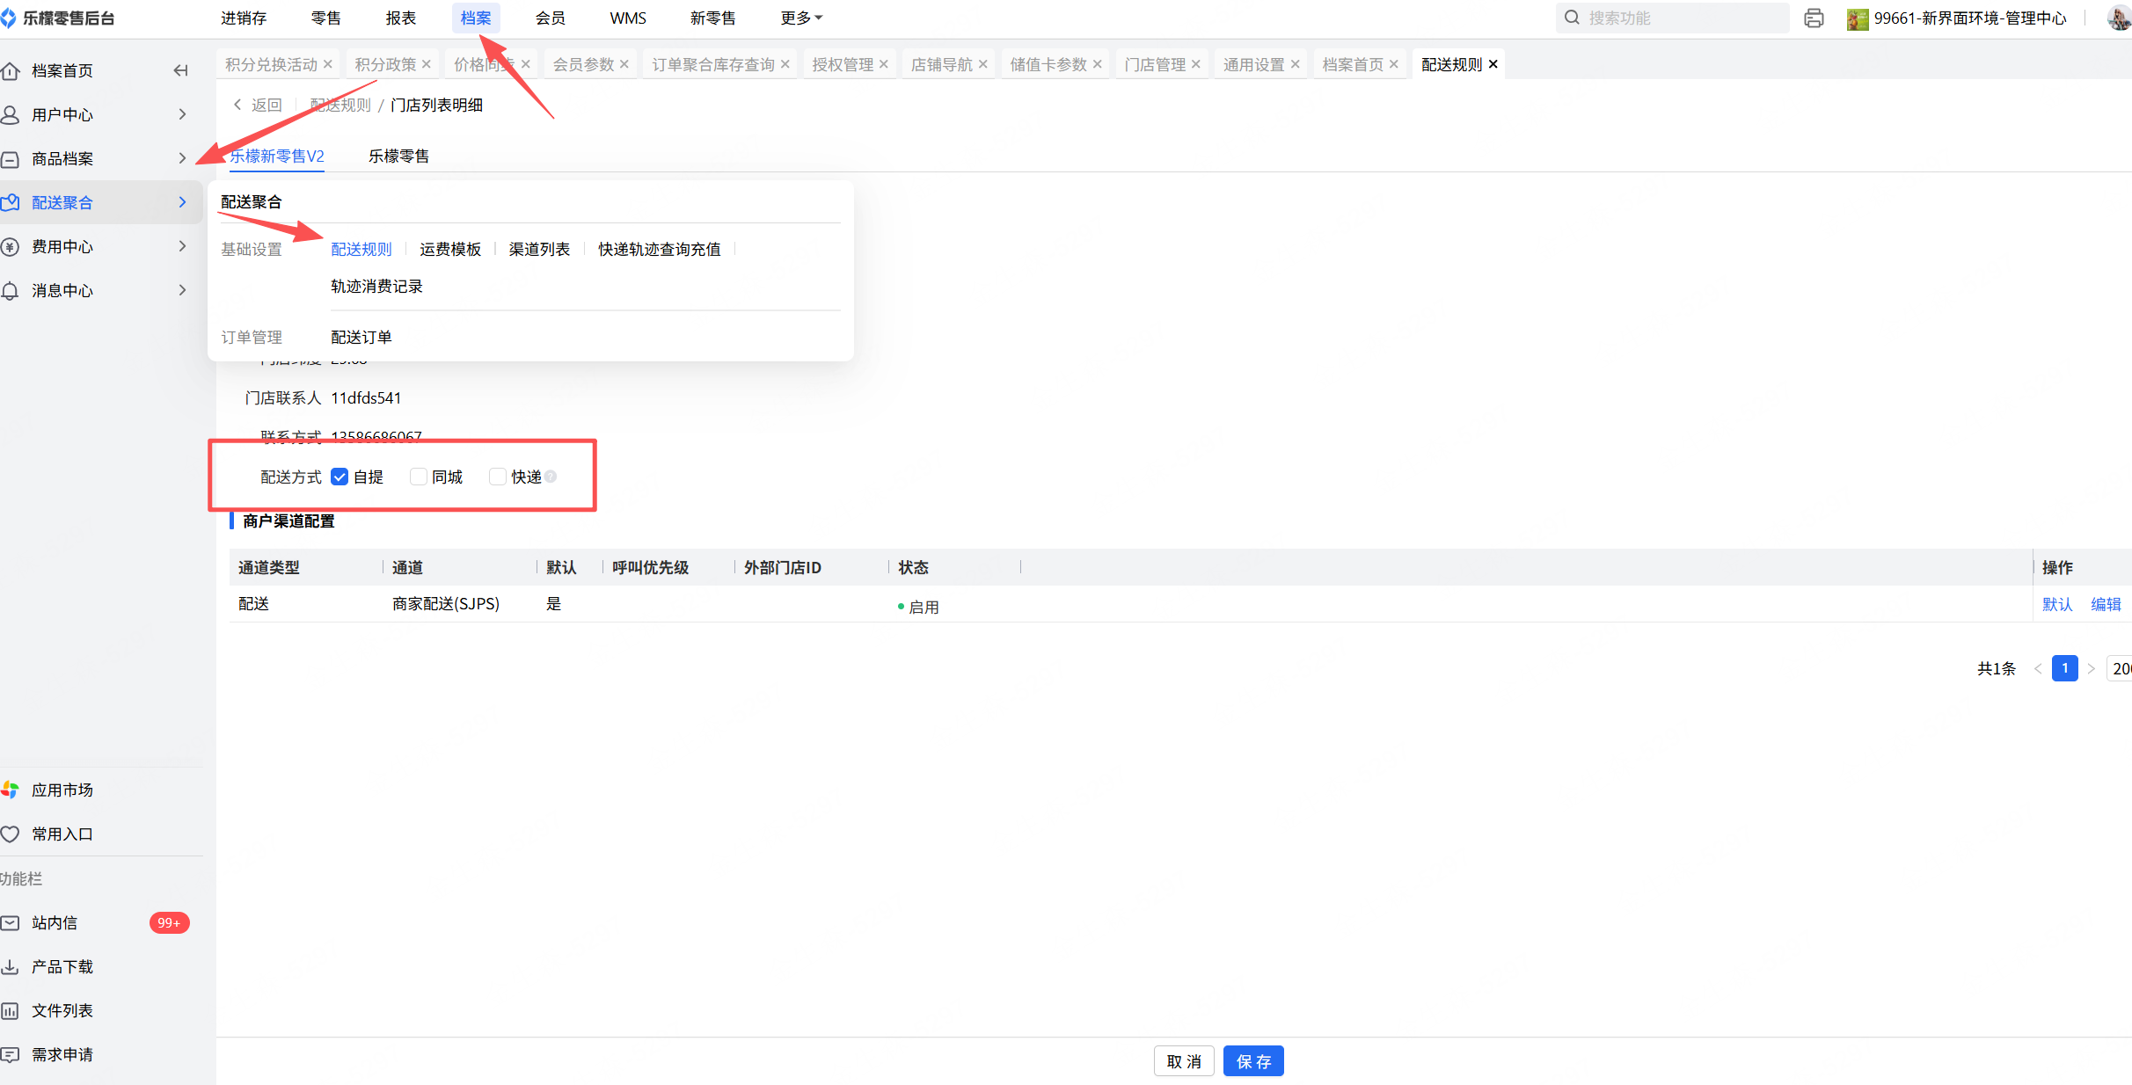Click the 保存 button
The image size is (2132, 1085).
pyautogui.click(x=1252, y=1061)
